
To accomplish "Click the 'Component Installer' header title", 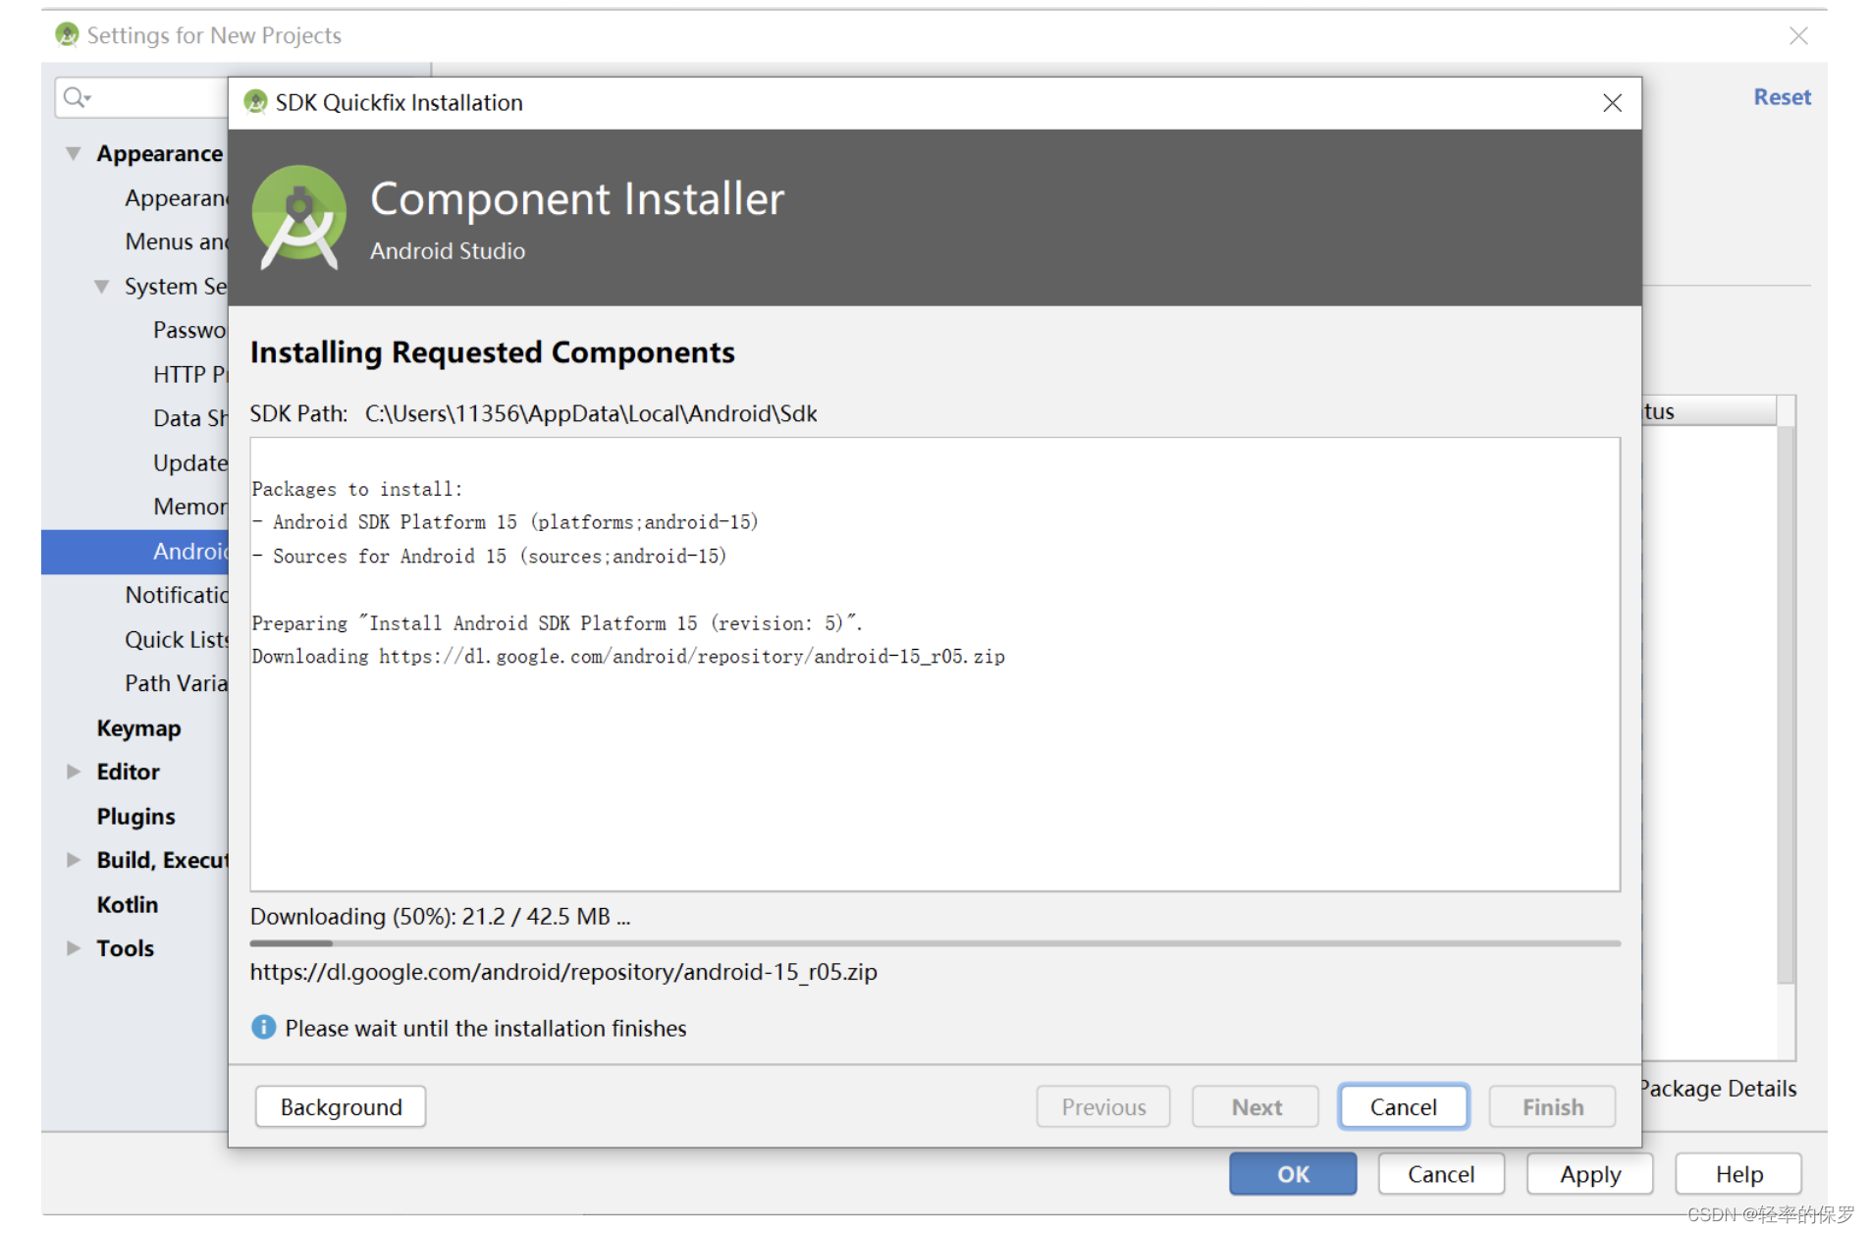I will point(577,199).
